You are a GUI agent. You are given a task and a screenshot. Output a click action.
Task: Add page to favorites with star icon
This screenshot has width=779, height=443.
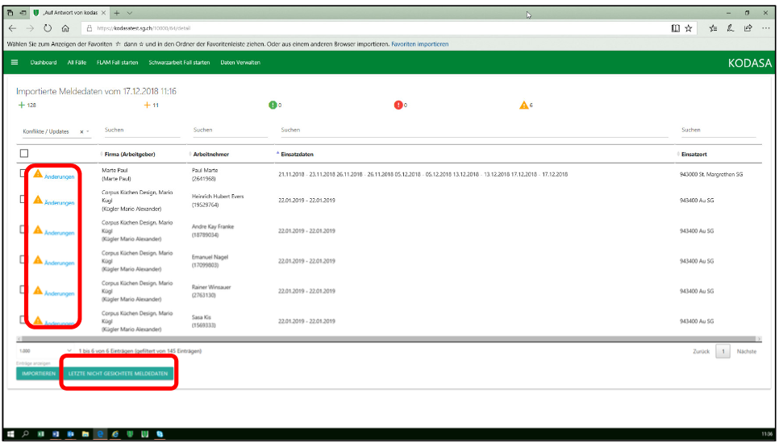point(689,27)
